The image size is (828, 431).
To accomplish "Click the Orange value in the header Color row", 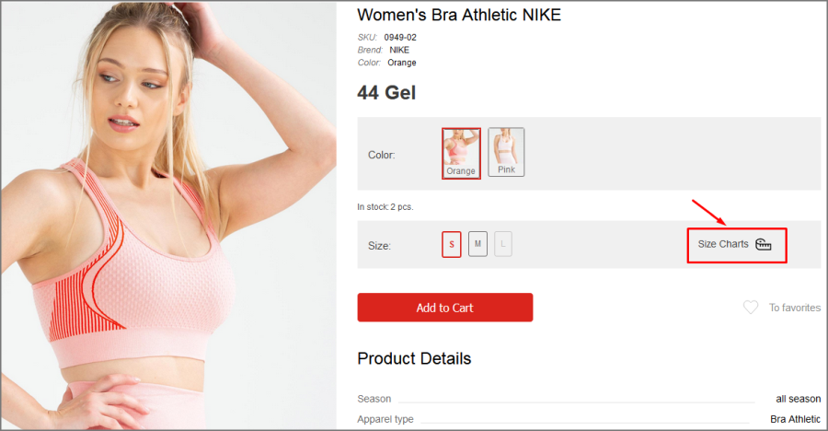I will pos(401,63).
